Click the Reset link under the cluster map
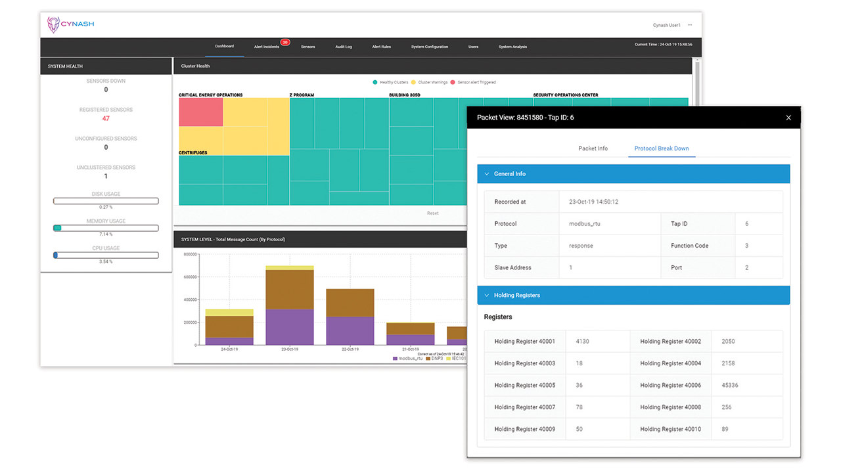 pos(432,213)
